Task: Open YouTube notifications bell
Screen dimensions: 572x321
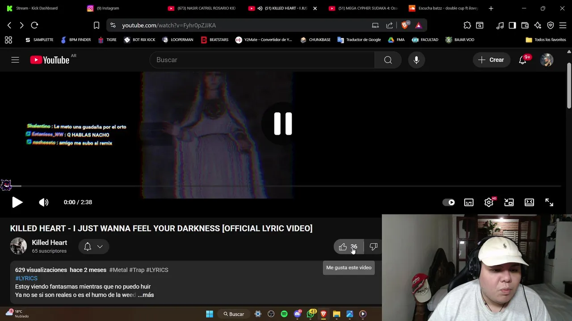Action: [x=522, y=60]
